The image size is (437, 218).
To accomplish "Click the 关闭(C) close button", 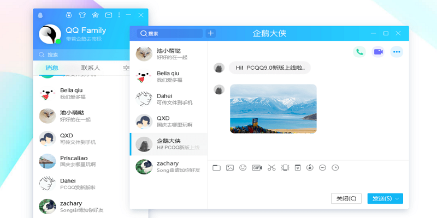I will pyautogui.click(x=346, y=198).
